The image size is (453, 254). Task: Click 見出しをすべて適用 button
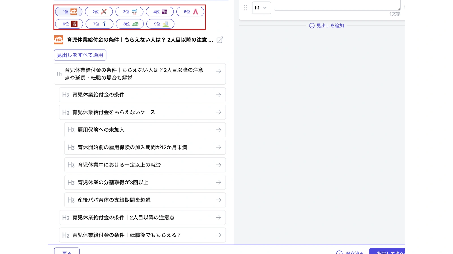point(80,55)
